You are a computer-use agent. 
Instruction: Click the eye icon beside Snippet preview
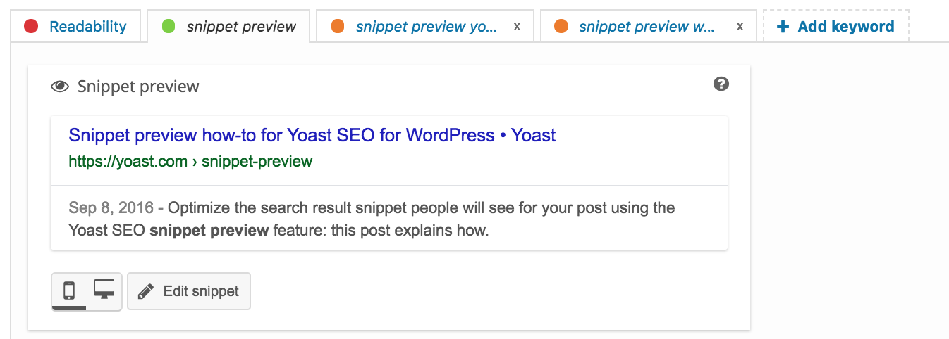[60, 87]
